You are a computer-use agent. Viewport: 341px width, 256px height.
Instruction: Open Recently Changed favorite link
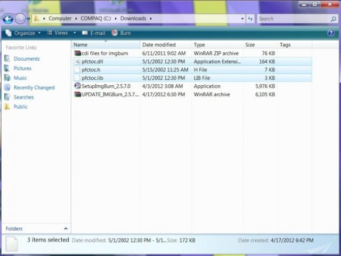34,88
